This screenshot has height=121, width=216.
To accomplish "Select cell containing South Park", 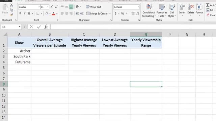I will [x=19, y=56].
